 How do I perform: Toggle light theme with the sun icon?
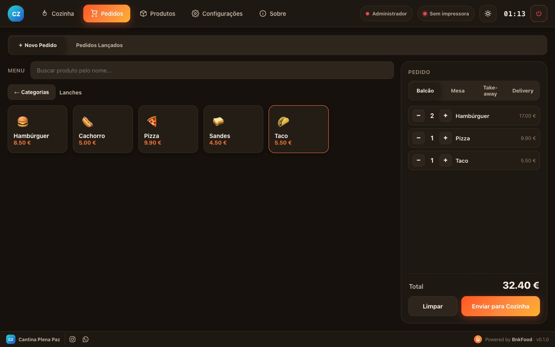coord(488,13)
